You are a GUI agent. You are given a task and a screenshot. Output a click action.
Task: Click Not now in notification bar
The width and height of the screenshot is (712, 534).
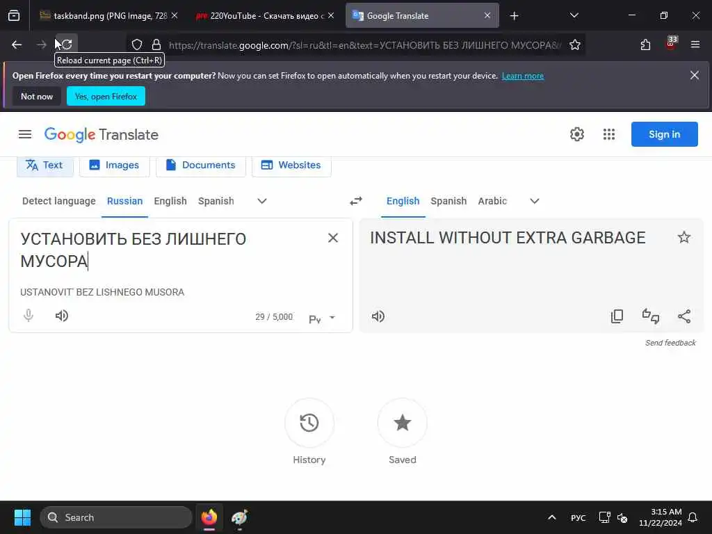coord(37,96)
